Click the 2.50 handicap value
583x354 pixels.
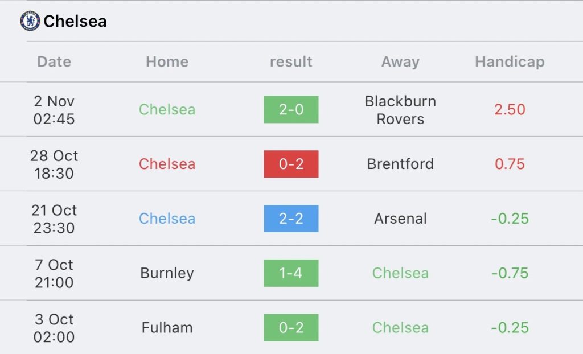[510, 109]
